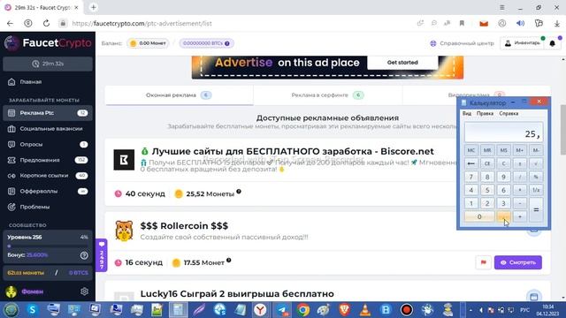Image resolution: width=566 pixels, height=318 pixels.
Task: Switch to the Реклама в серфинге tab
Action: [327, 95]
